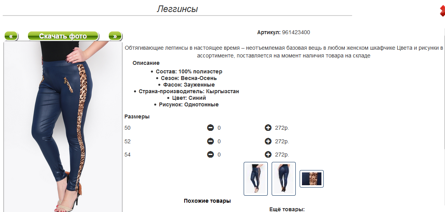Click the main leggings product photo
This screenshot has width=445, height=212.
pyautogui.click(x=63, y=127)
